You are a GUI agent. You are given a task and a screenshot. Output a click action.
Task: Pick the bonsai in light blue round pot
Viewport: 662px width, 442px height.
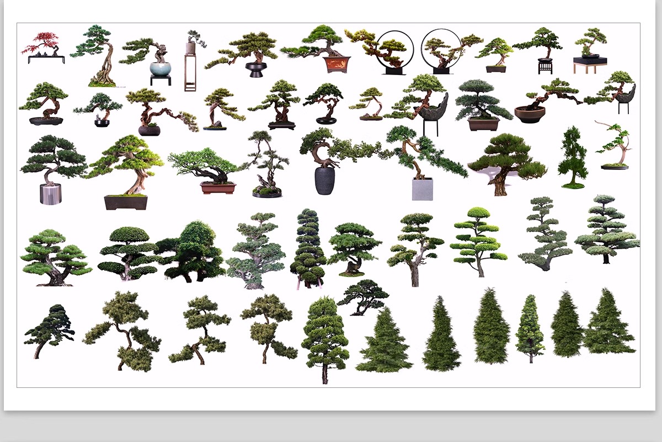click(x=148, y=61)
